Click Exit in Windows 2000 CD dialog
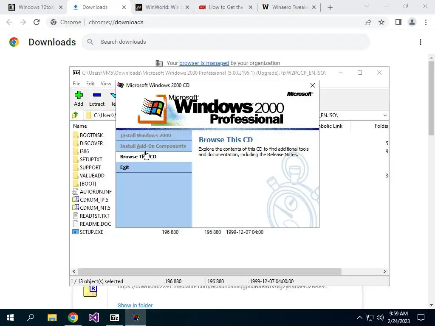This screenshot has height=326, width=435. point(154,167)
